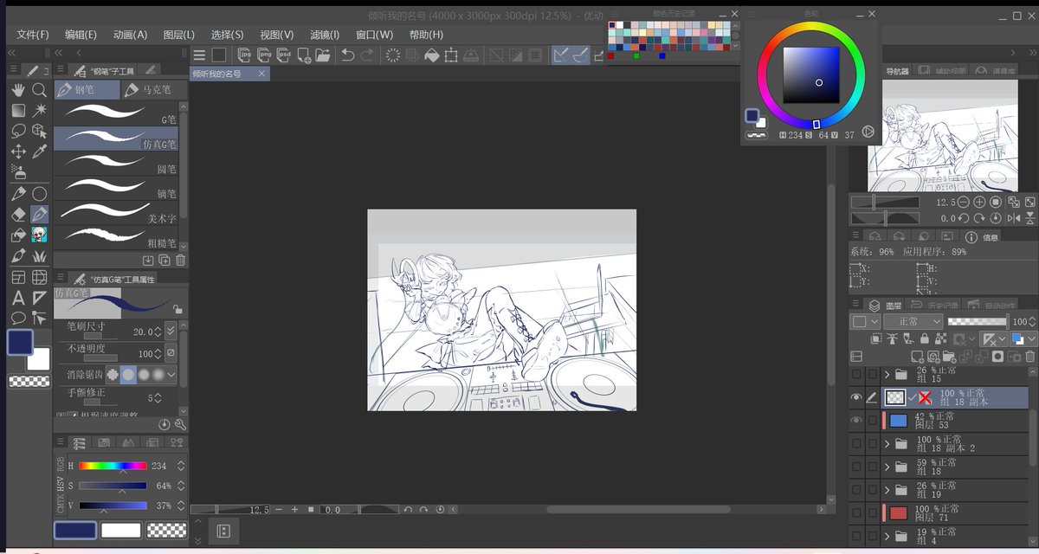Adjust the H hue slider

pos(113,466)
